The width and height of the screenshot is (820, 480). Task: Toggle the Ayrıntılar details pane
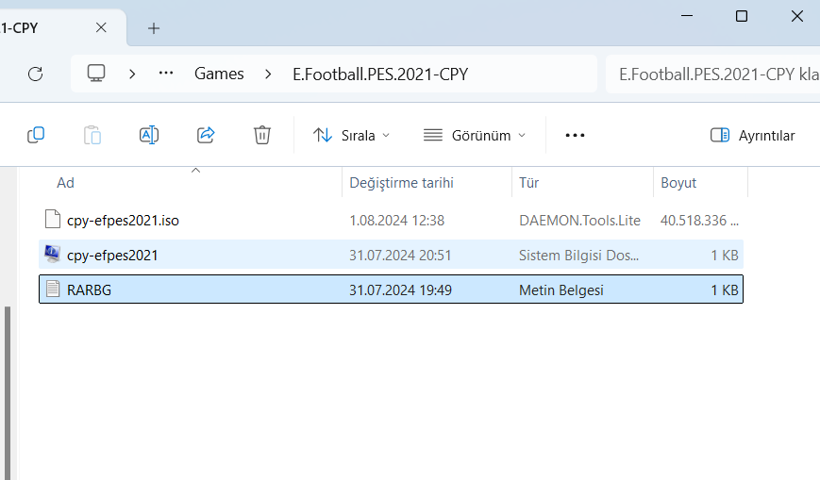pyautogui.click(x=753, y=136)
